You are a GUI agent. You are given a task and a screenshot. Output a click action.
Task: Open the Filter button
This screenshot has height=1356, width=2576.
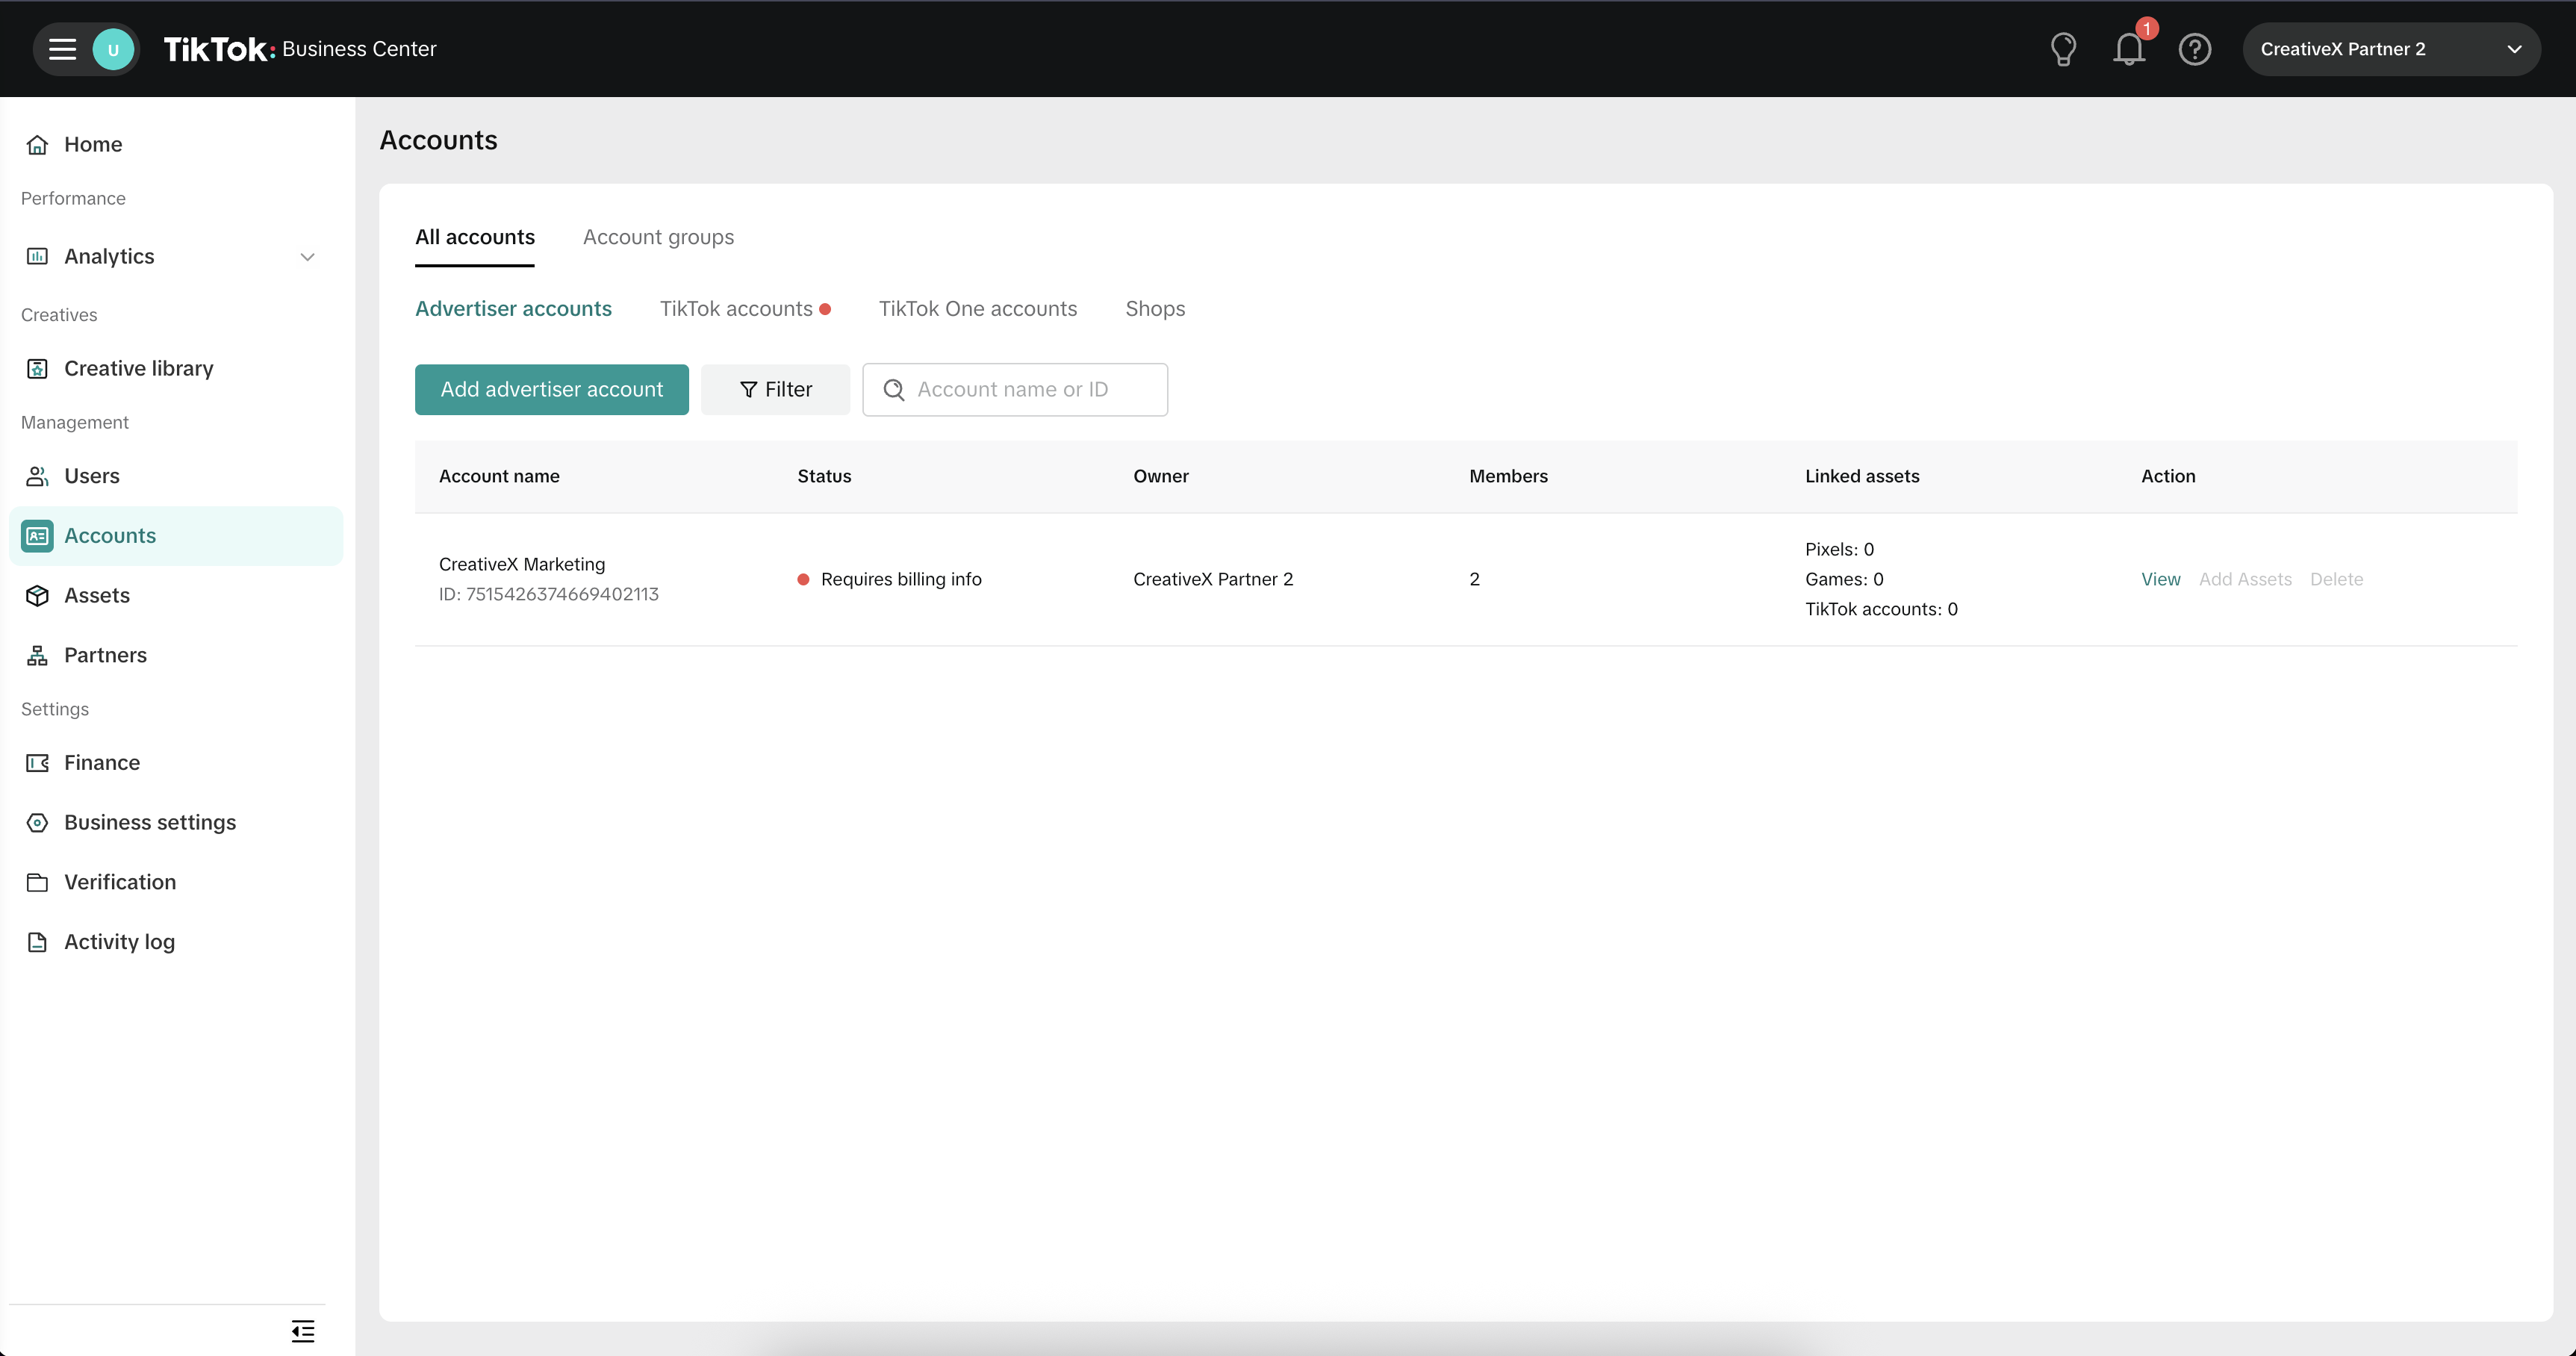click(775, 390)
